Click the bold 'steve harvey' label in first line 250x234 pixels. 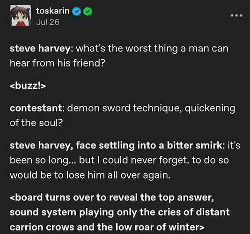click(40, 49)
